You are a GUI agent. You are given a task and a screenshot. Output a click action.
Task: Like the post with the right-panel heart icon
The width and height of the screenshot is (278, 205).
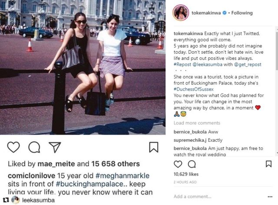[x=178, y=164]
